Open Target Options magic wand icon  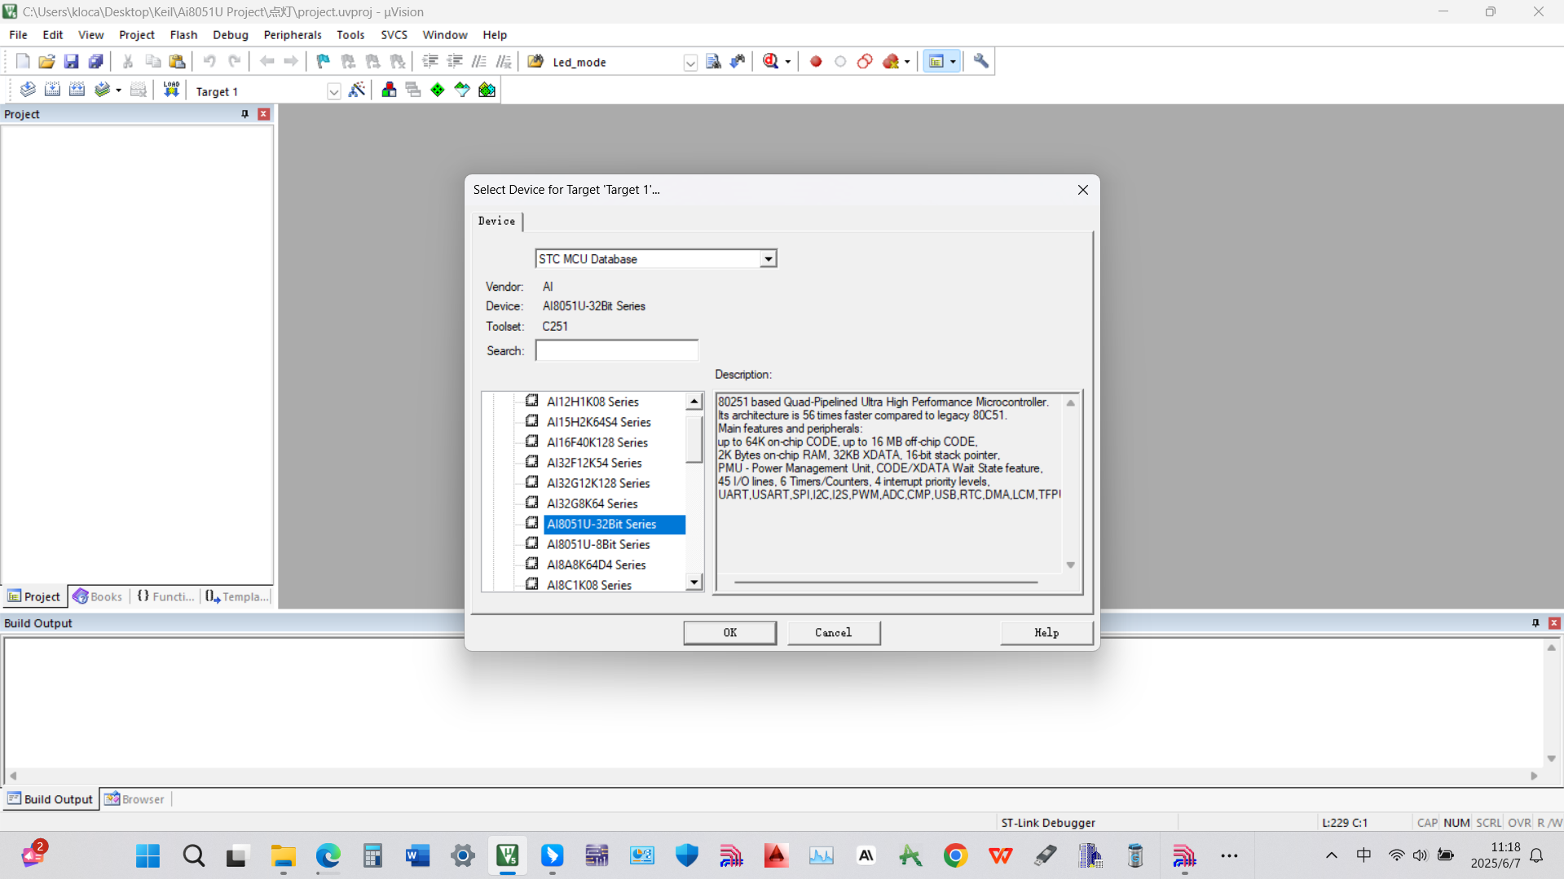point(357,90)
